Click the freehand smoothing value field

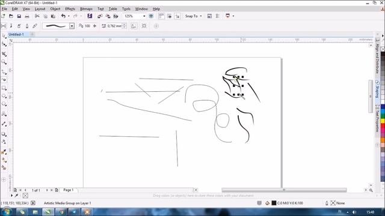click(87, 26)
